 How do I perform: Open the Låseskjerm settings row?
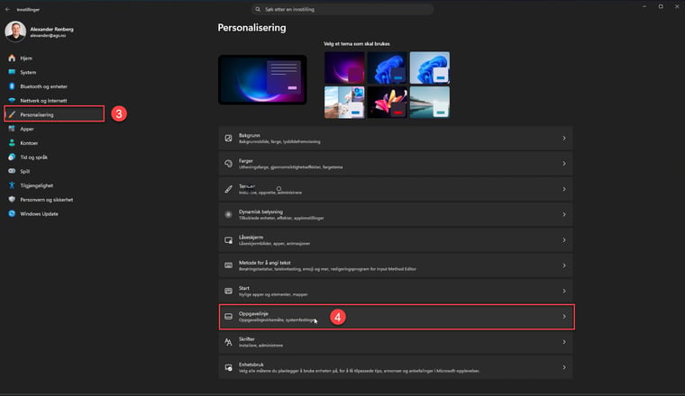pos(396,240)
